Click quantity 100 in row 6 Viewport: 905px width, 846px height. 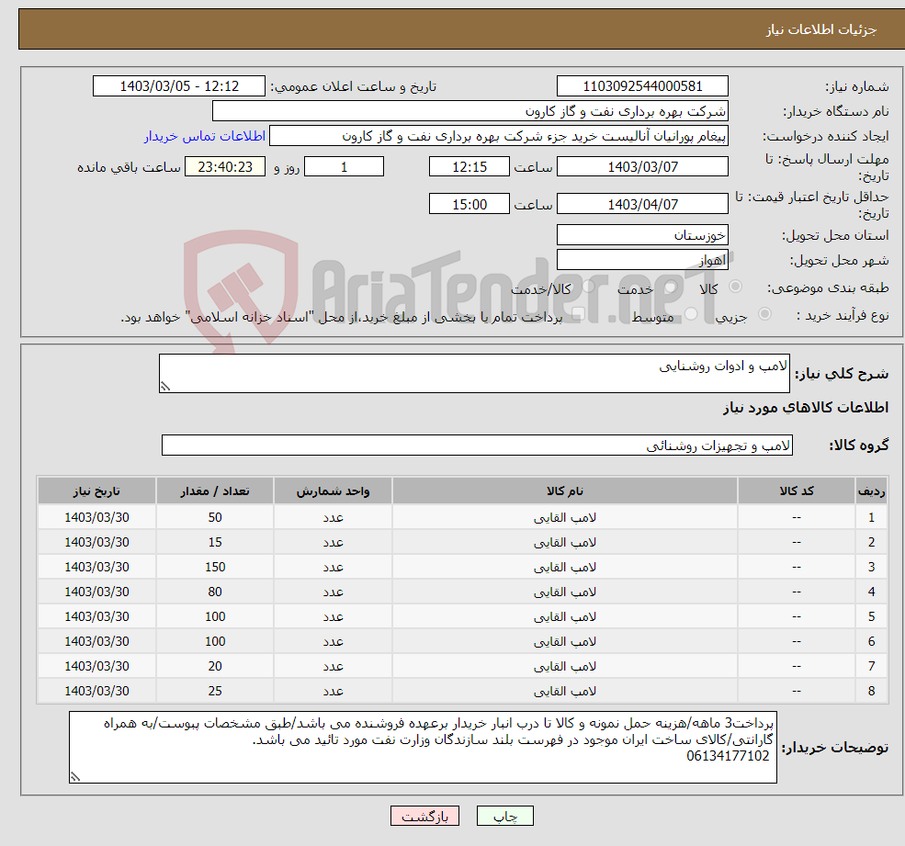tap(215, 641)
